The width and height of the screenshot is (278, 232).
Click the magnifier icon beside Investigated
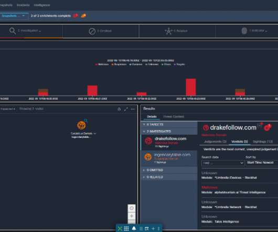pos(13,31)
